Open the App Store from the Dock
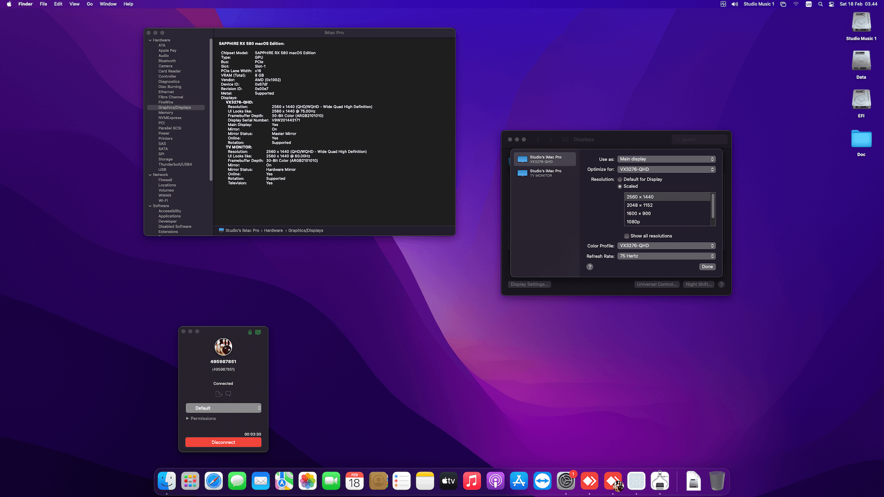The width and height of the screenshot is (884, 497). tap(519, 480)
